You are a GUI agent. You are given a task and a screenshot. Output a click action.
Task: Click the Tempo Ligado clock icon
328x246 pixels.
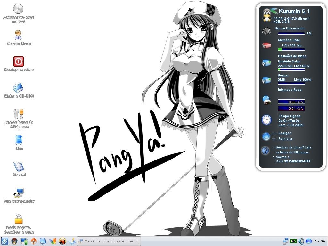point(266,120)
